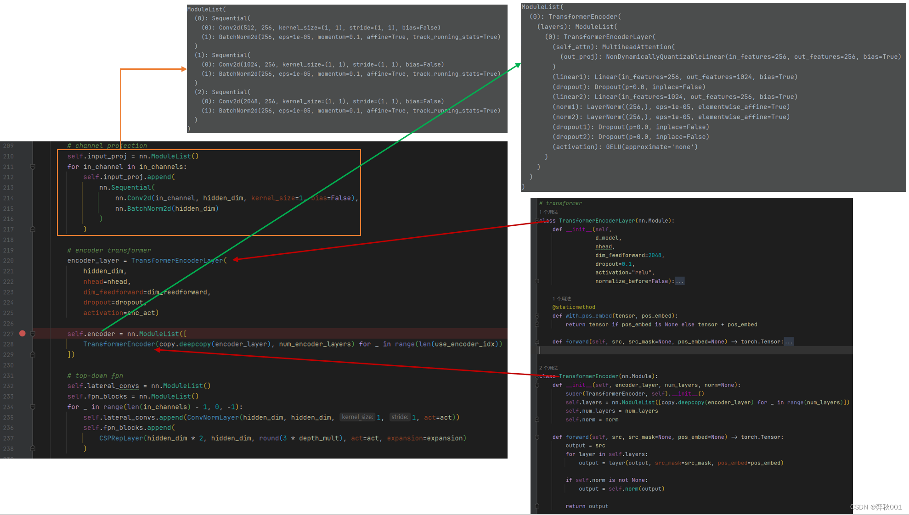Click the 2 usages hint above TransformerEncoder class

(x=548, y=368)
